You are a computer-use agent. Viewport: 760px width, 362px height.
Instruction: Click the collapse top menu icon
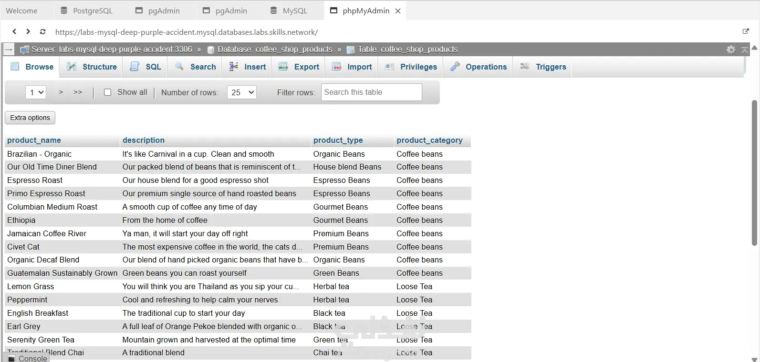pos(745,50)
